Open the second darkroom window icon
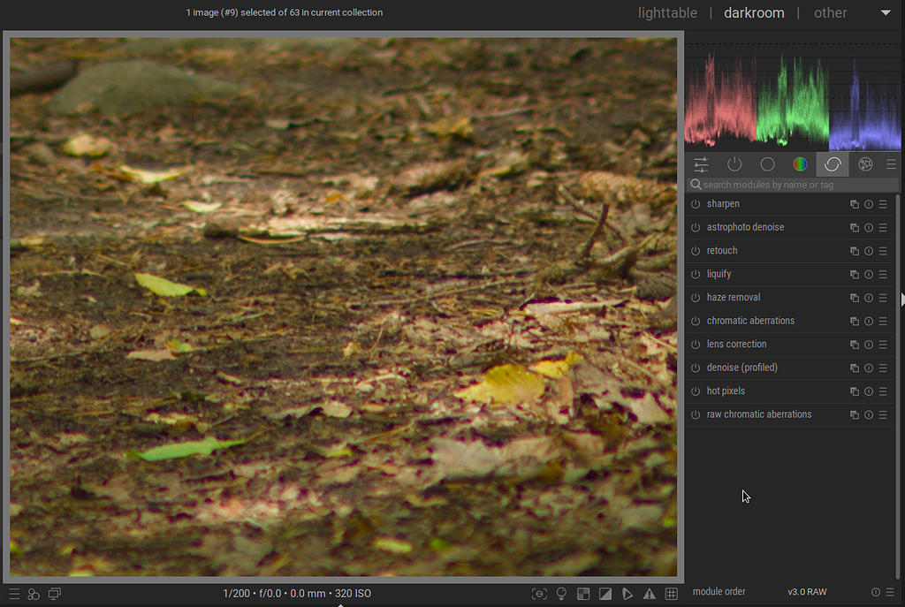Viewport: 905px width, 607px height. [x=54, y=593]
